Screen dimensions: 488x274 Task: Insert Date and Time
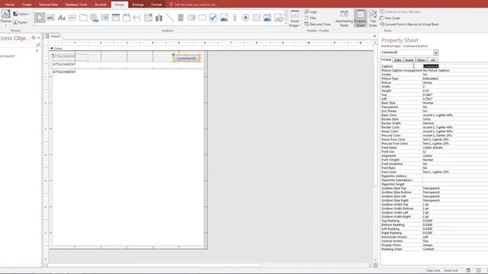(x=317, y=24)
